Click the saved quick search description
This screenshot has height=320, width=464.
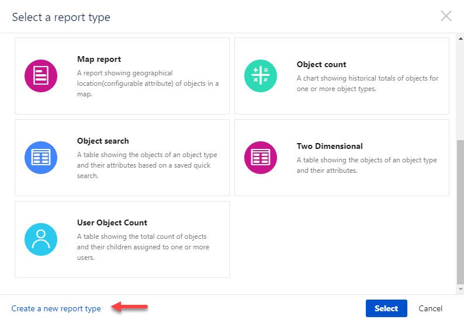pyautogui.click(x=147, y=165)
